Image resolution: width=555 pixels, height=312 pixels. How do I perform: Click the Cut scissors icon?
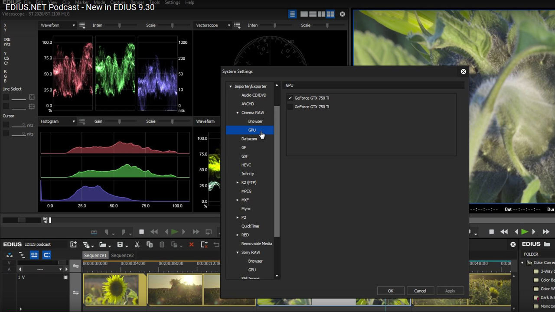pos(137,244)
